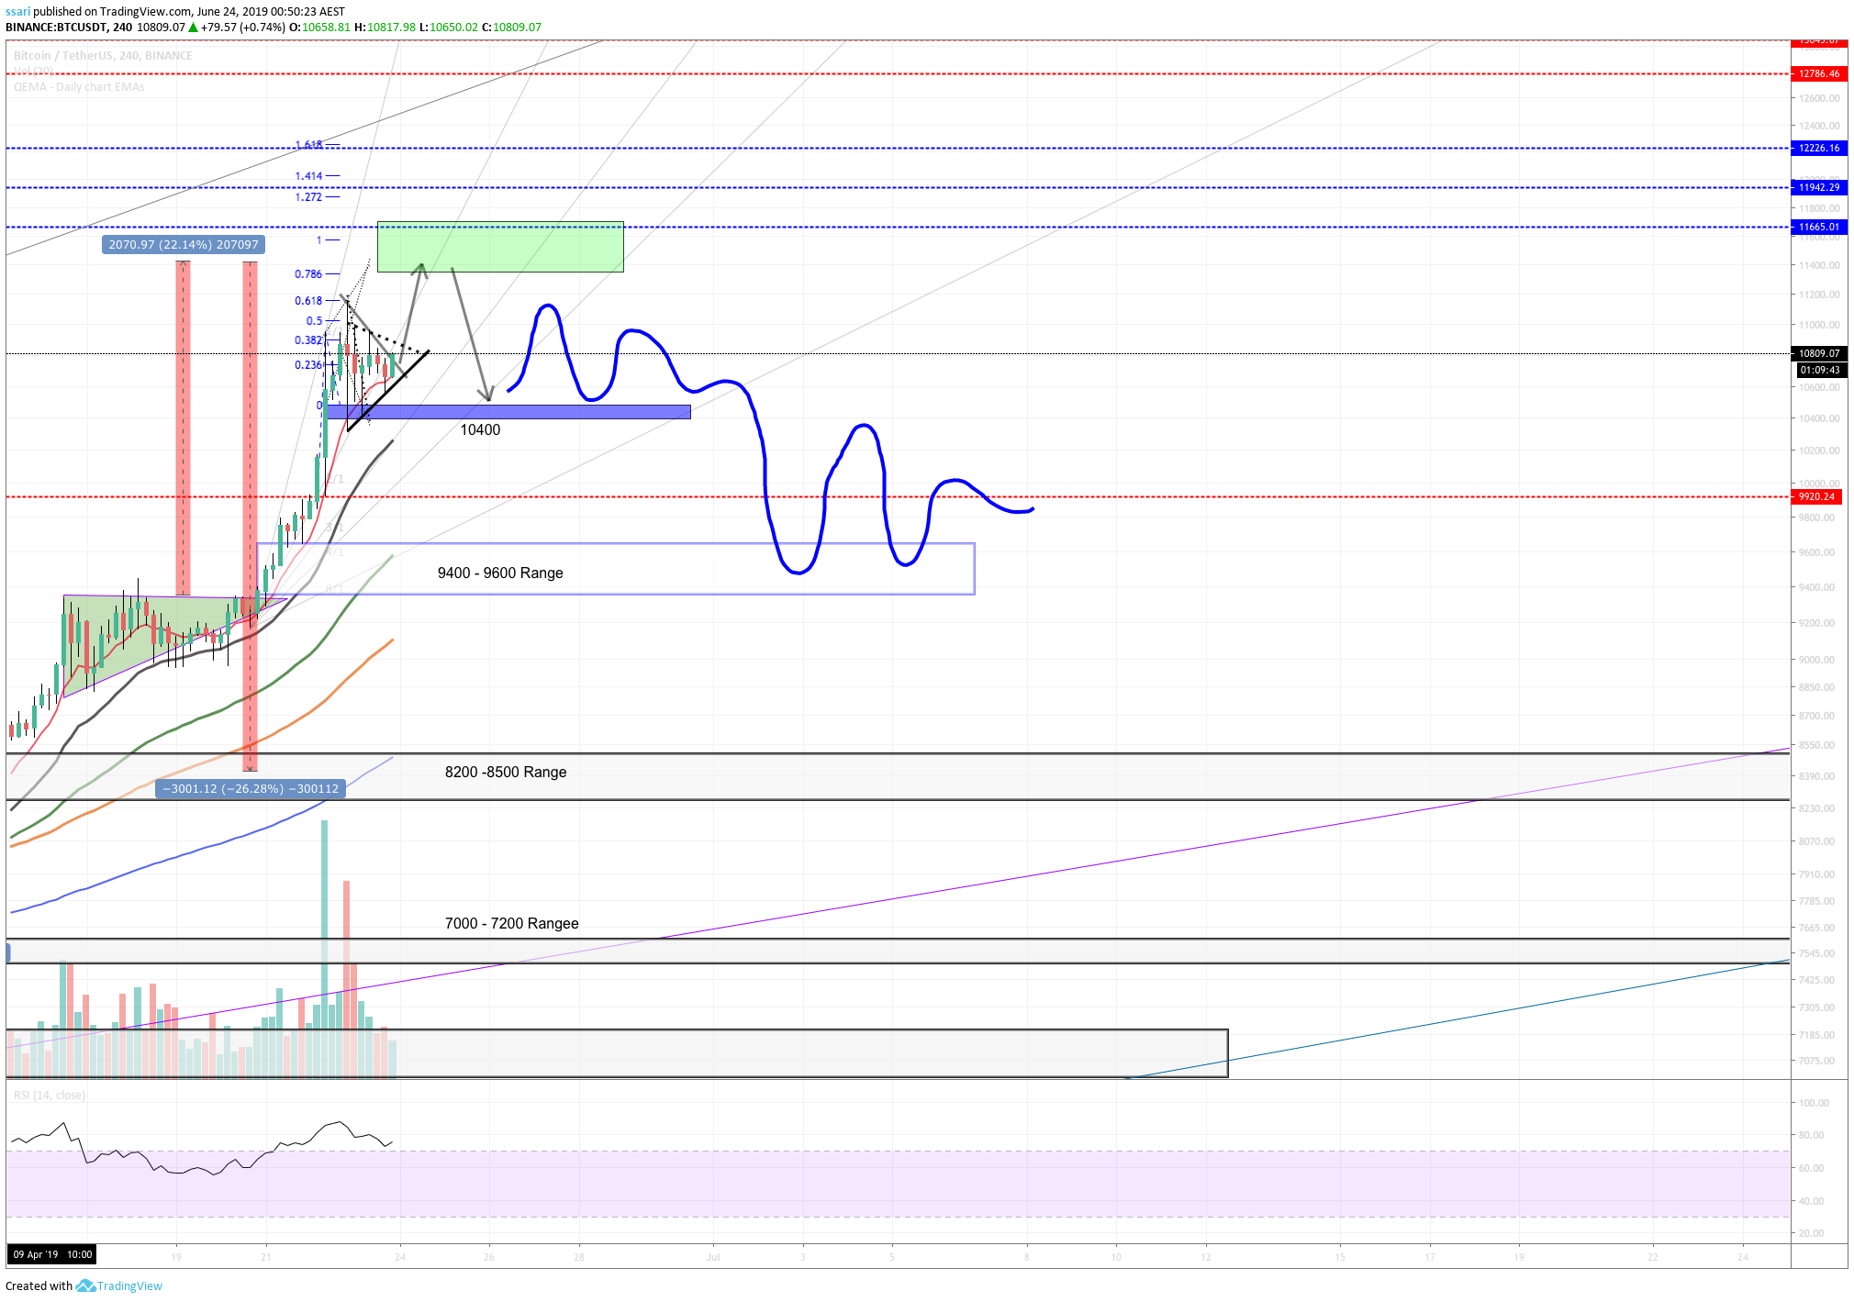Click the TradingView logo icon at bottom
This screenshot has height=1302, width=1854.
tap(85, 1285)
